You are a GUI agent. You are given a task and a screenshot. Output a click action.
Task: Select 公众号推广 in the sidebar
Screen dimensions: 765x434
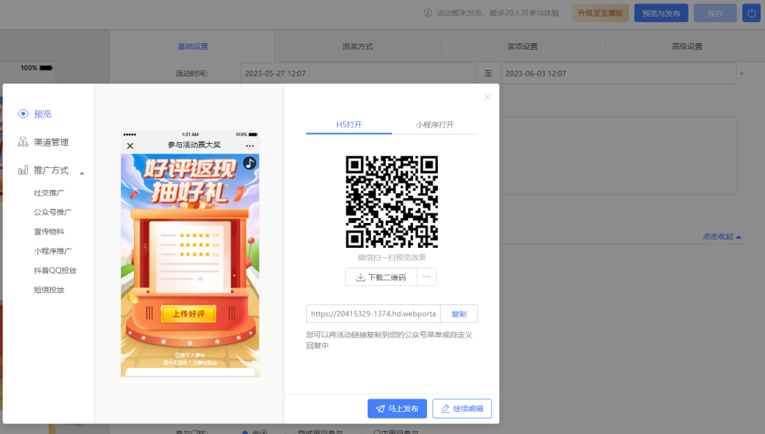[x=52, y=212]
